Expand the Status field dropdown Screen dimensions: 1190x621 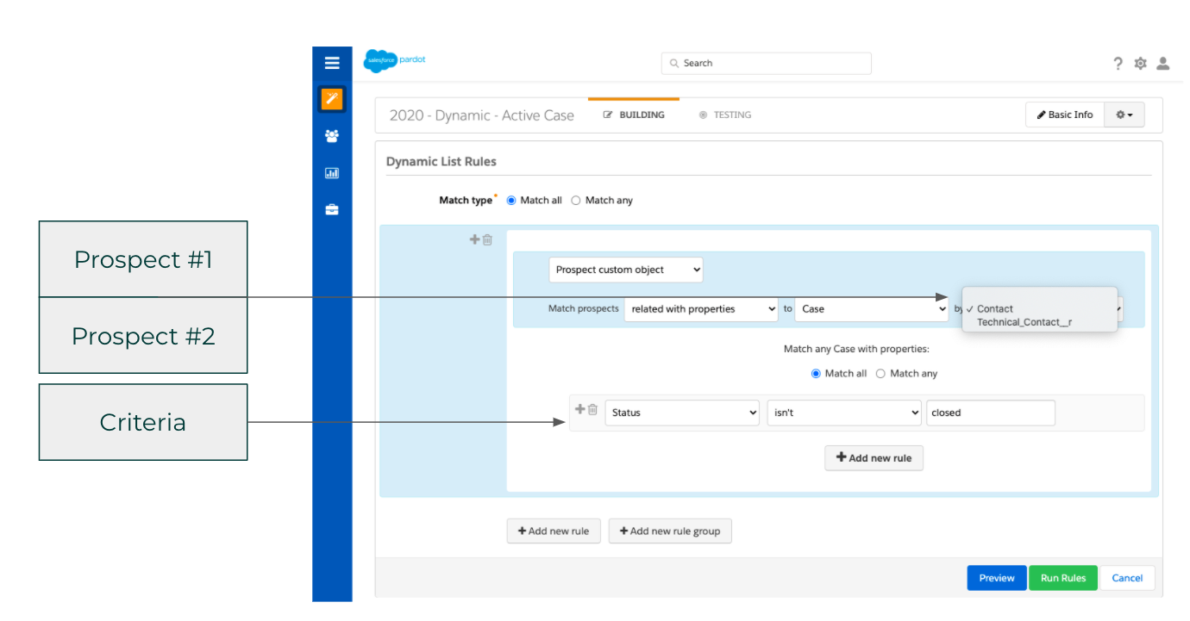(x=681, y=412)
